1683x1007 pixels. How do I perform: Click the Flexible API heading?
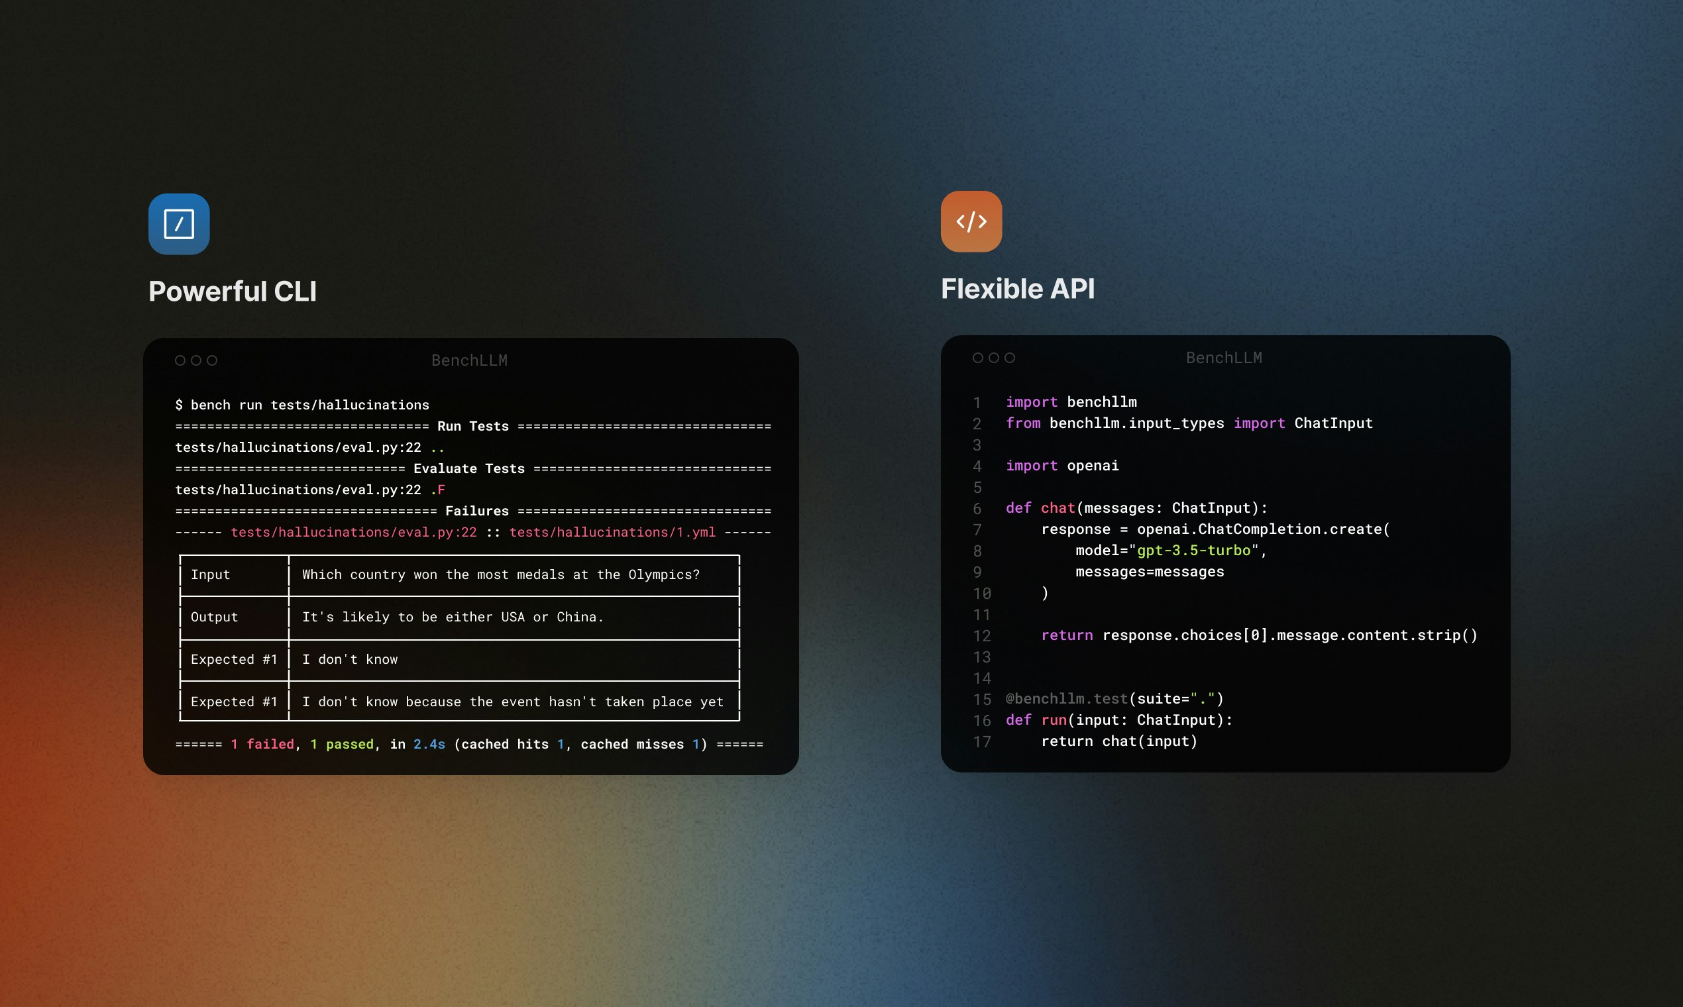coord(1017,288)
